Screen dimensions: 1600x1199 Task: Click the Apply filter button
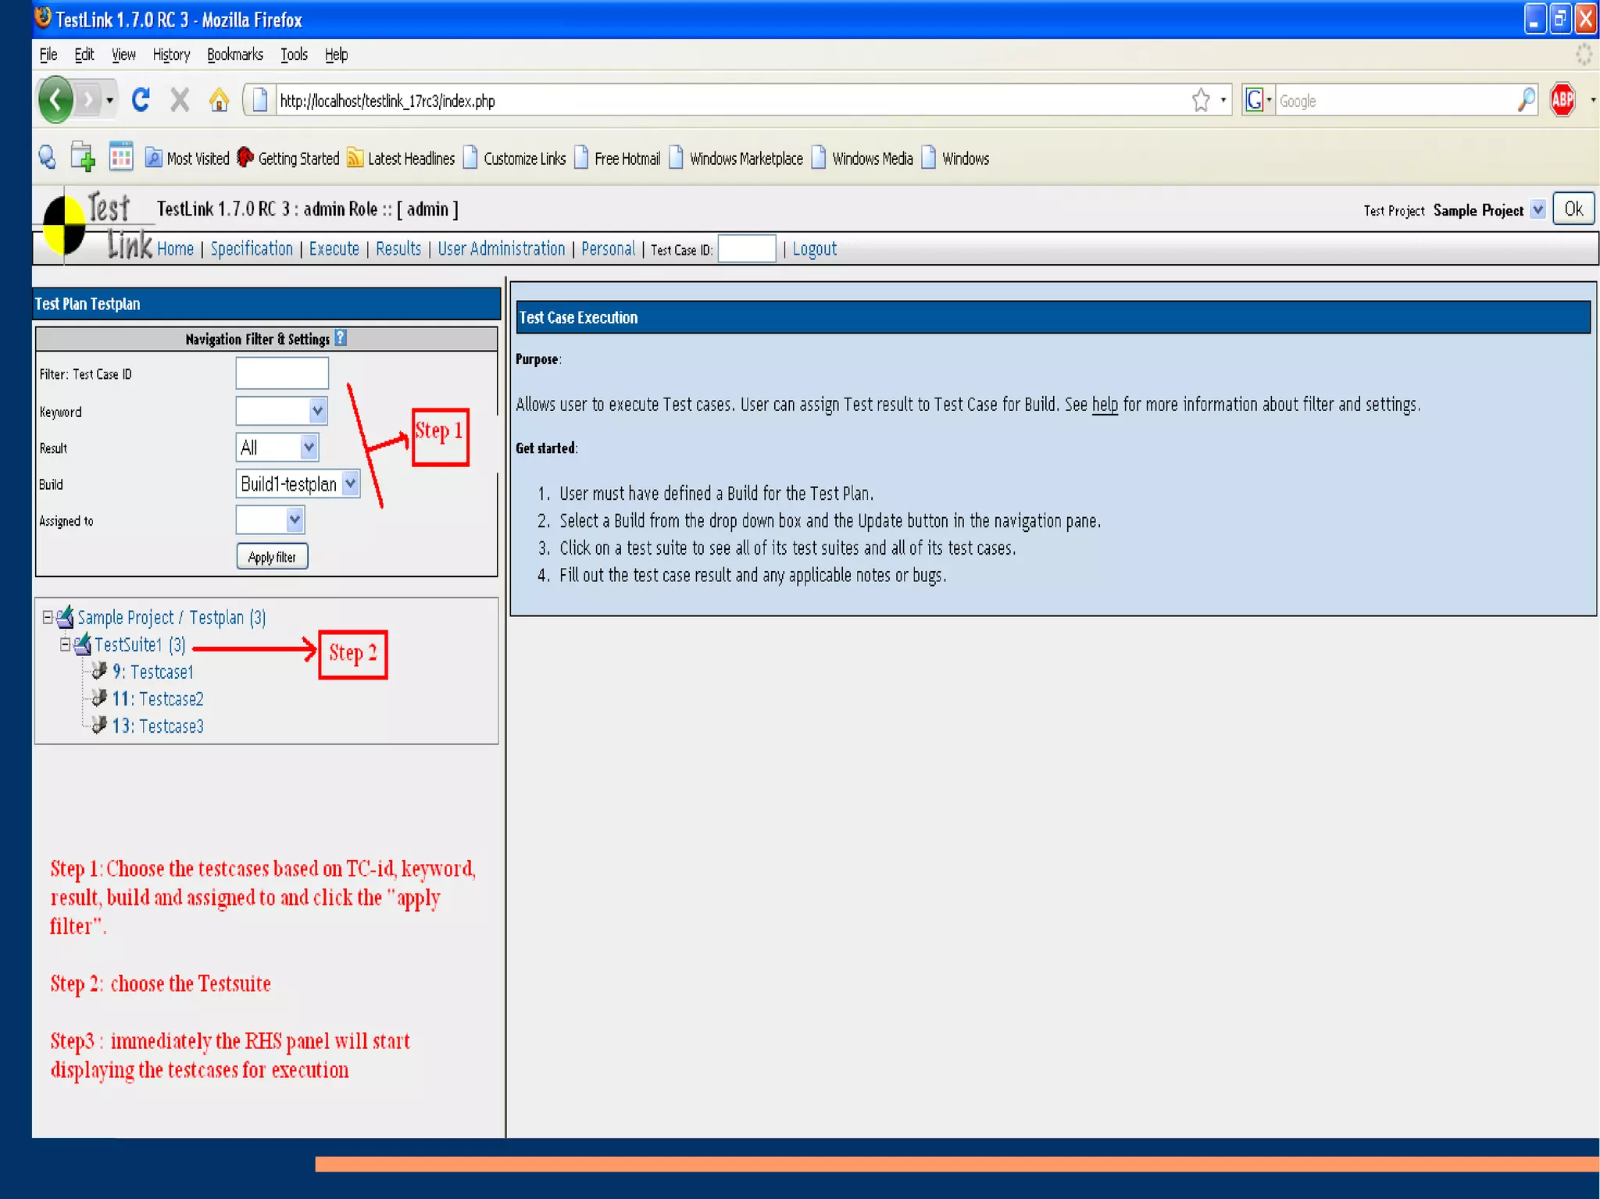272,556
